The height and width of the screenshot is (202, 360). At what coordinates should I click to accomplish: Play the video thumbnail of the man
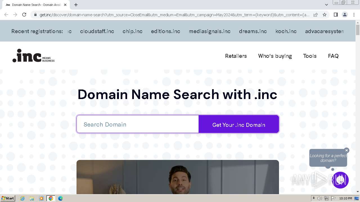178,177
